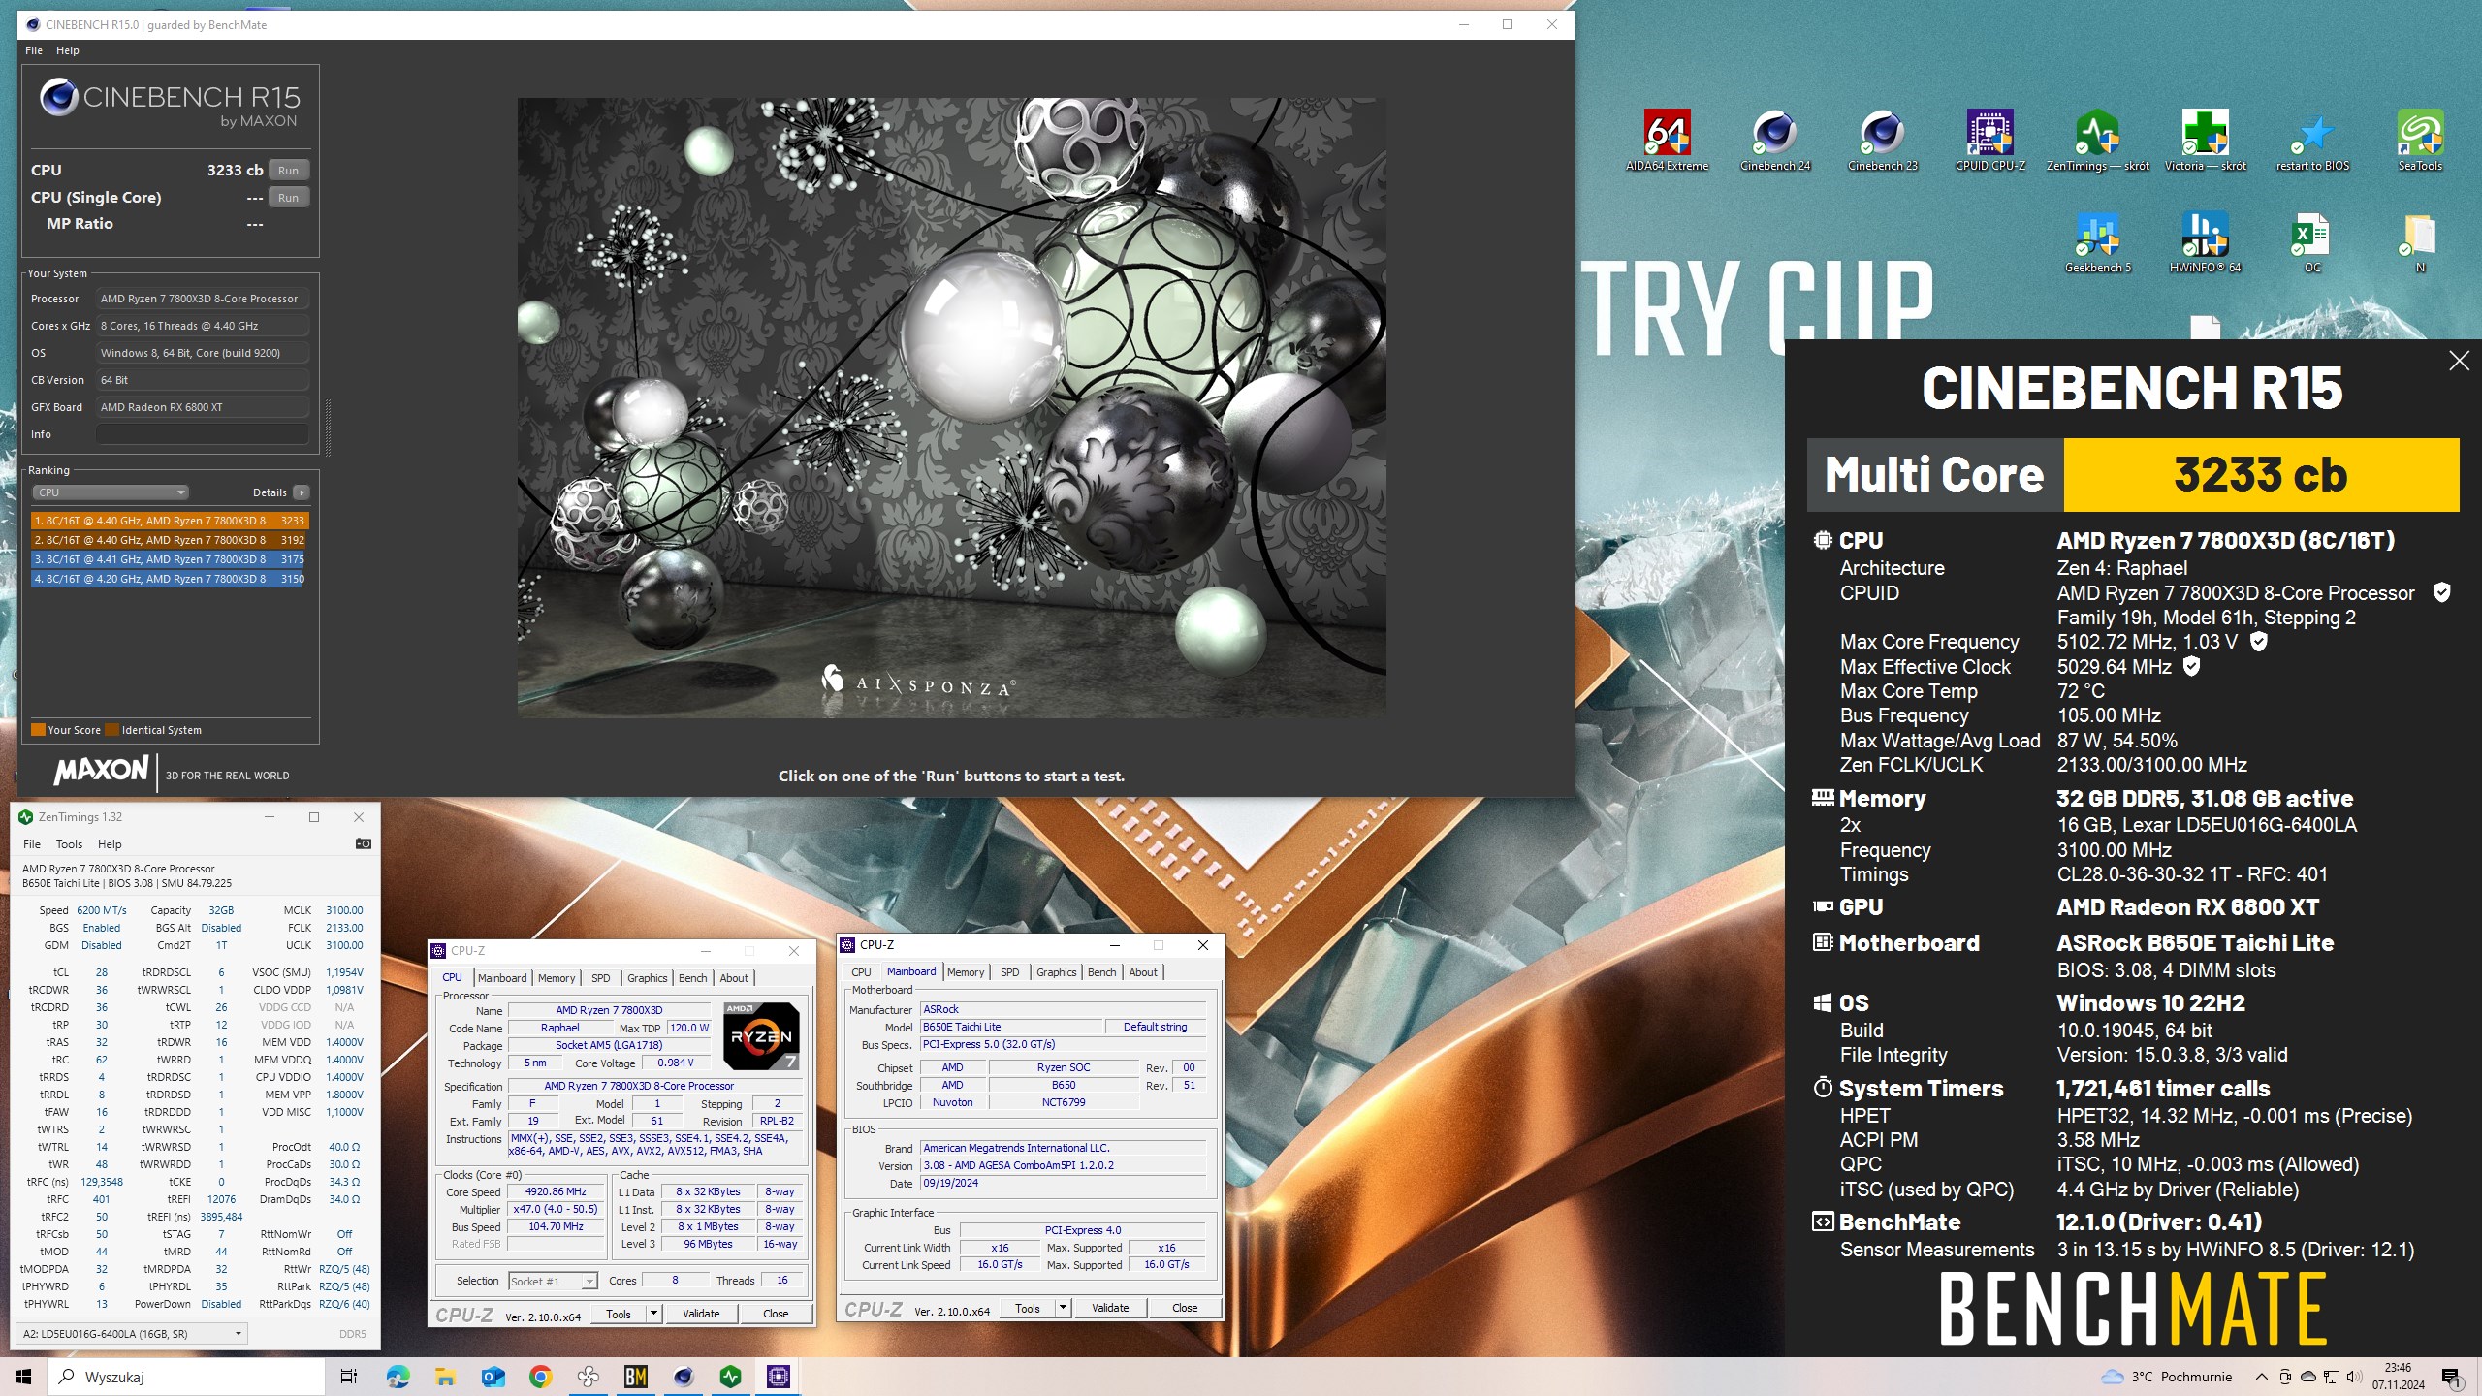Open ZenTimings File menu
Viewport: 2482px width, 1396px height.
32,844
